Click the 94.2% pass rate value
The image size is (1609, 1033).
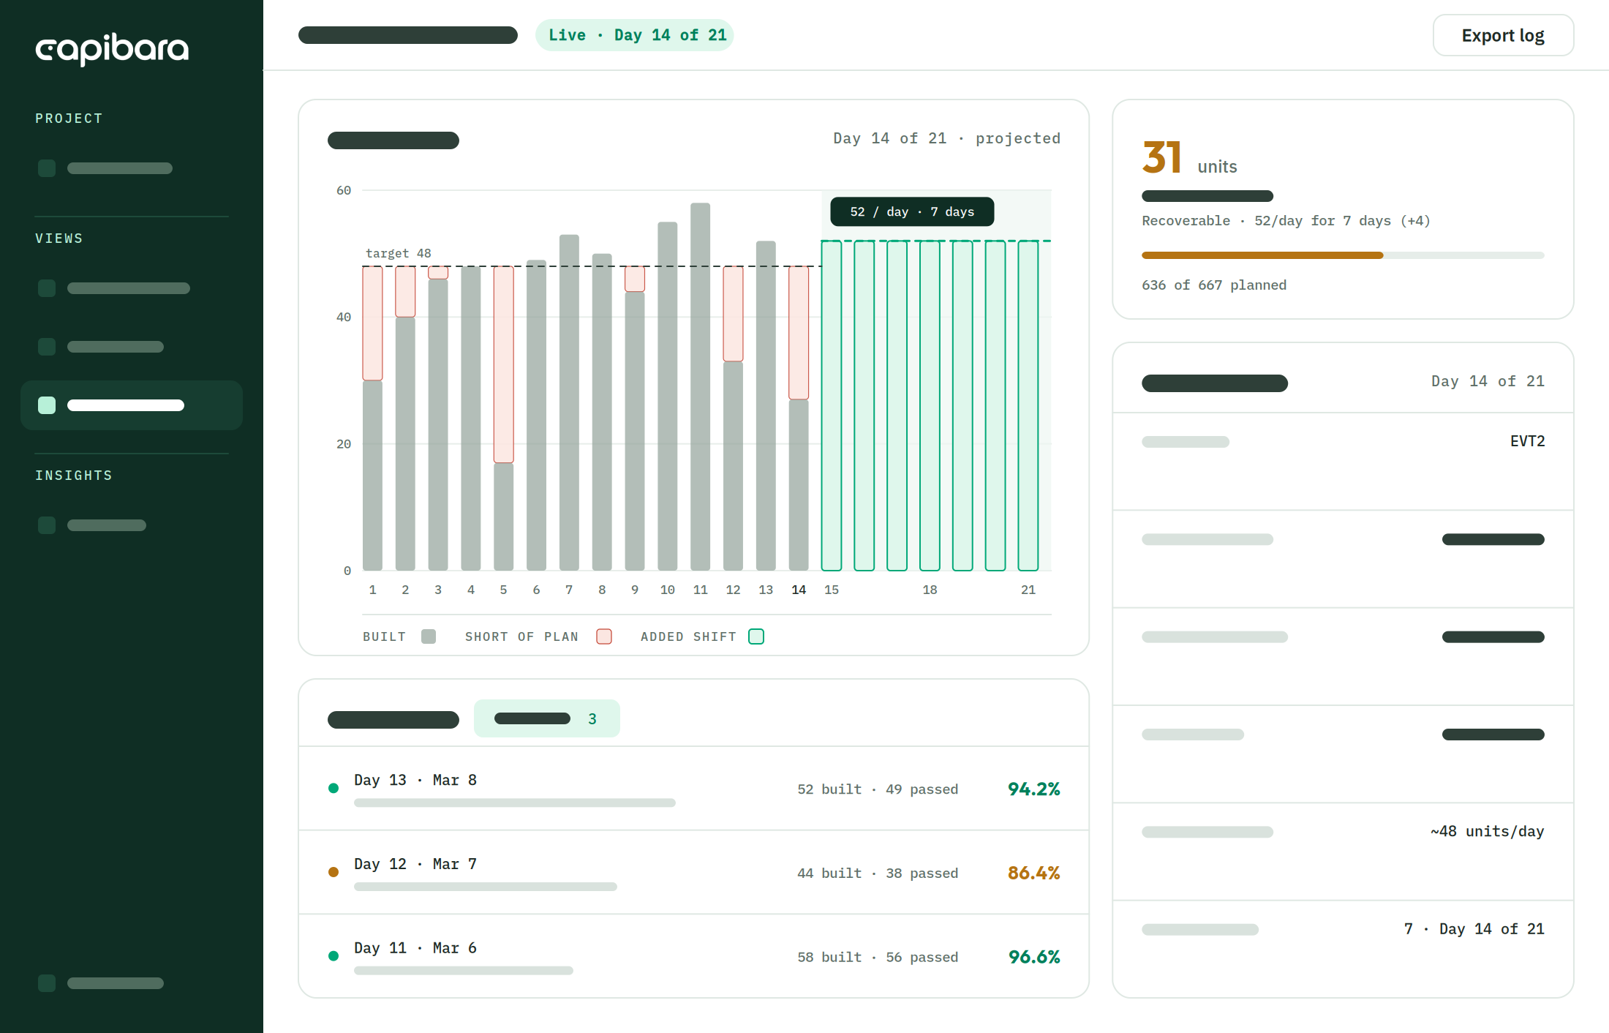tap(1033, 789)
